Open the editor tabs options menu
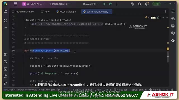Image resolution: width=179 pixels, height=100 pixels. point(166,12)
